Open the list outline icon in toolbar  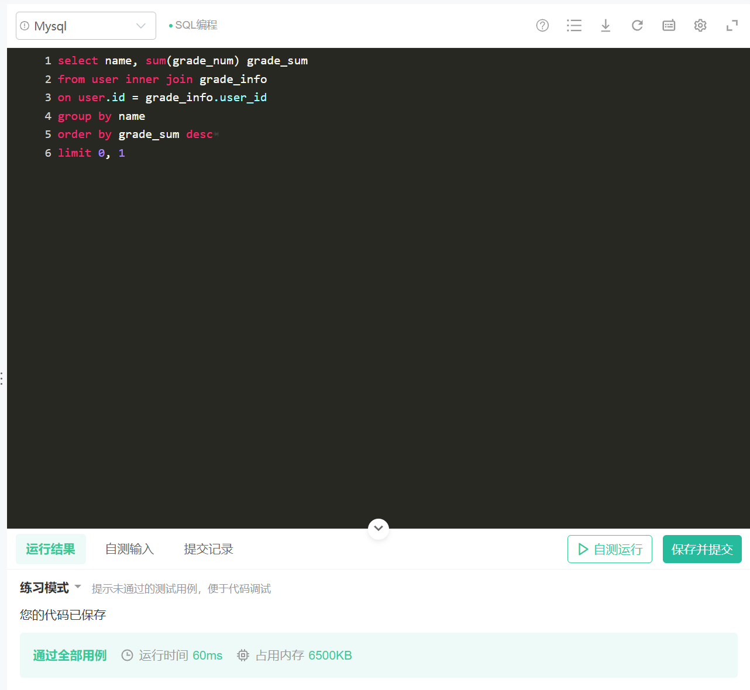[574, 25]
